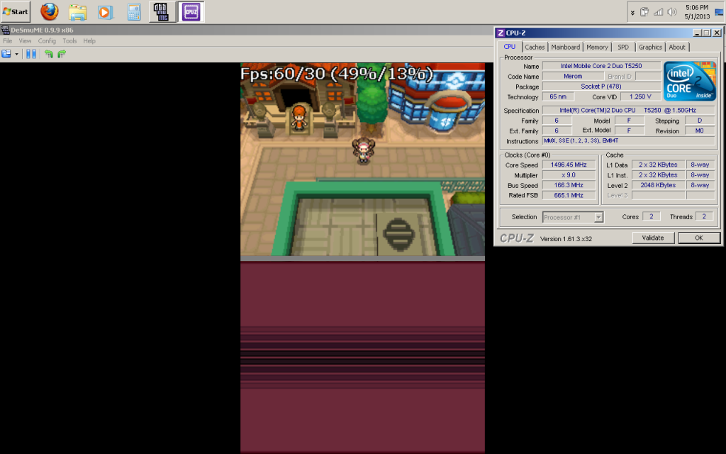726x454 pixels.
Task: Click the Cores value field
Action: pyautogui.click(x=651, y=216)
